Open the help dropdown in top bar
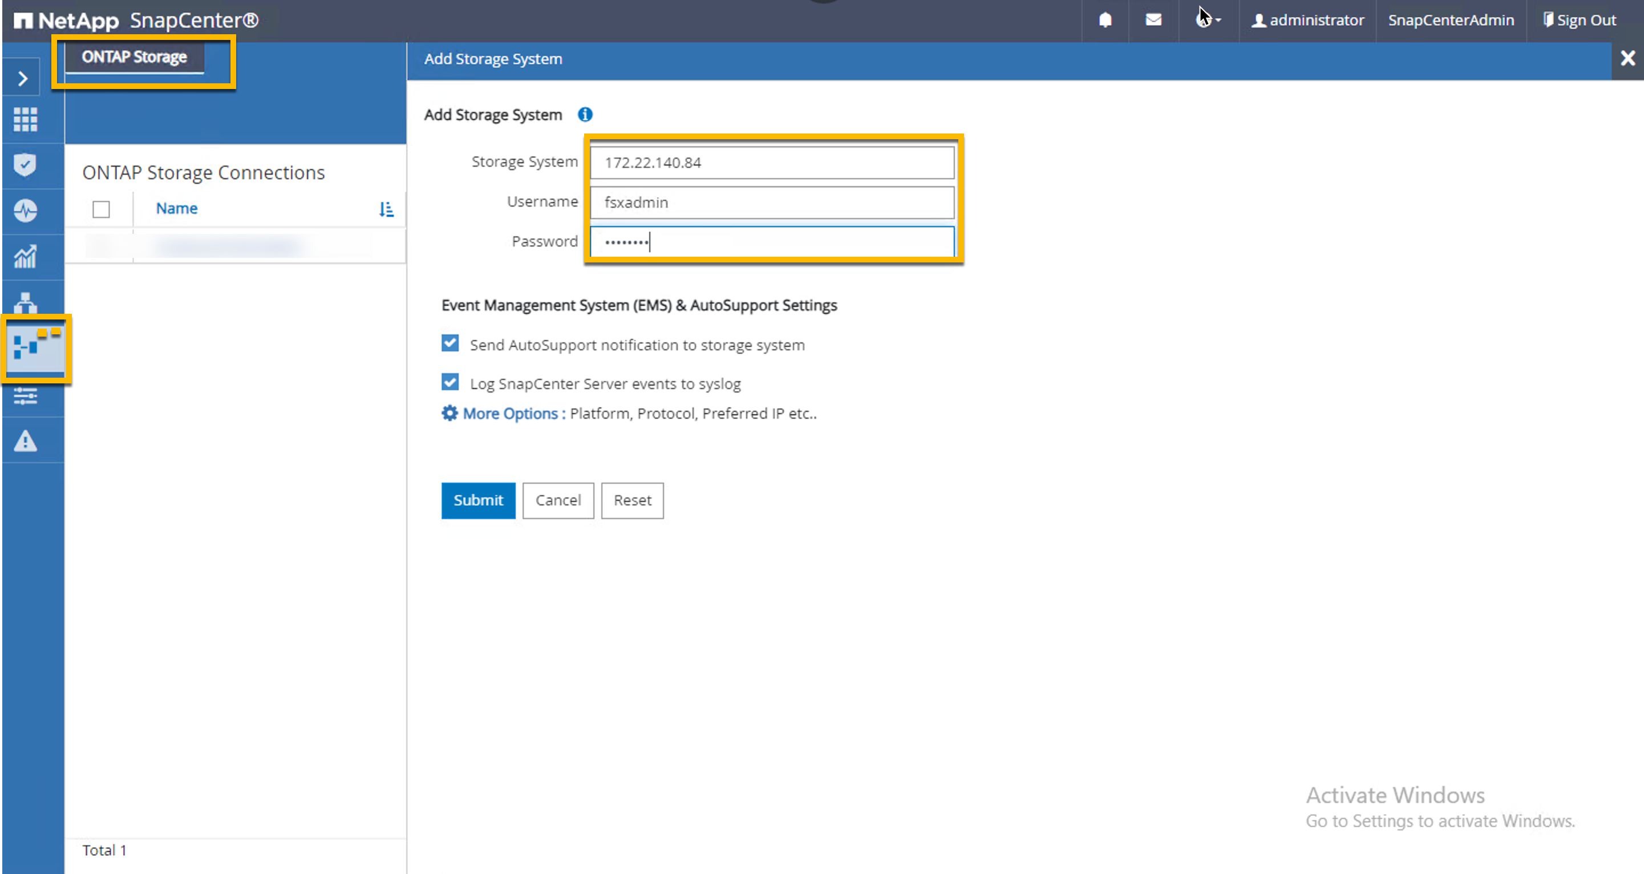The height and width of the screenshot is (874, 1644). tap(1208, 21)
